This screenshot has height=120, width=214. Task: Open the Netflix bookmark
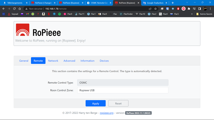coord(49,14)
